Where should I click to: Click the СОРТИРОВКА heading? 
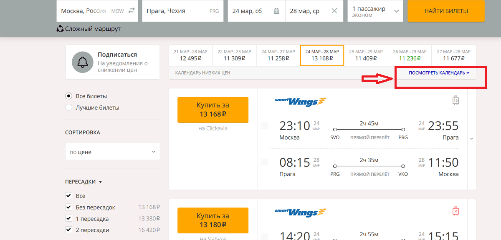click(x=83, y=132)
